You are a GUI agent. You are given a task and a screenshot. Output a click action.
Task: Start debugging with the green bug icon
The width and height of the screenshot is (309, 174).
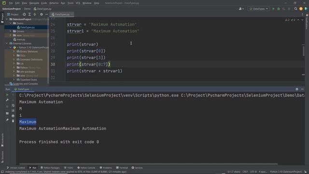click(279, 9)
